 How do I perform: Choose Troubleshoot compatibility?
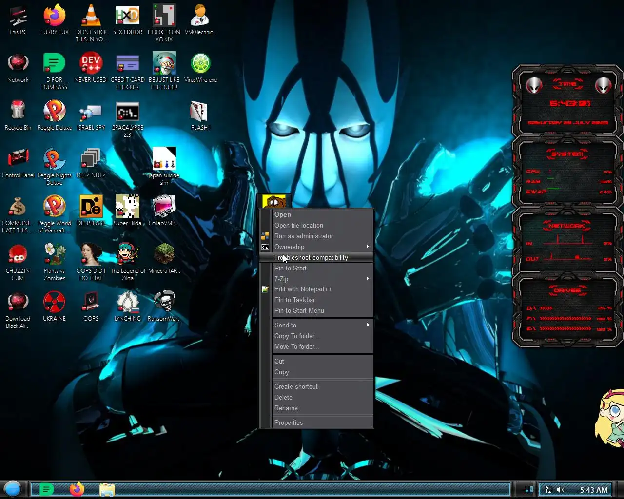tap(316, 257)
